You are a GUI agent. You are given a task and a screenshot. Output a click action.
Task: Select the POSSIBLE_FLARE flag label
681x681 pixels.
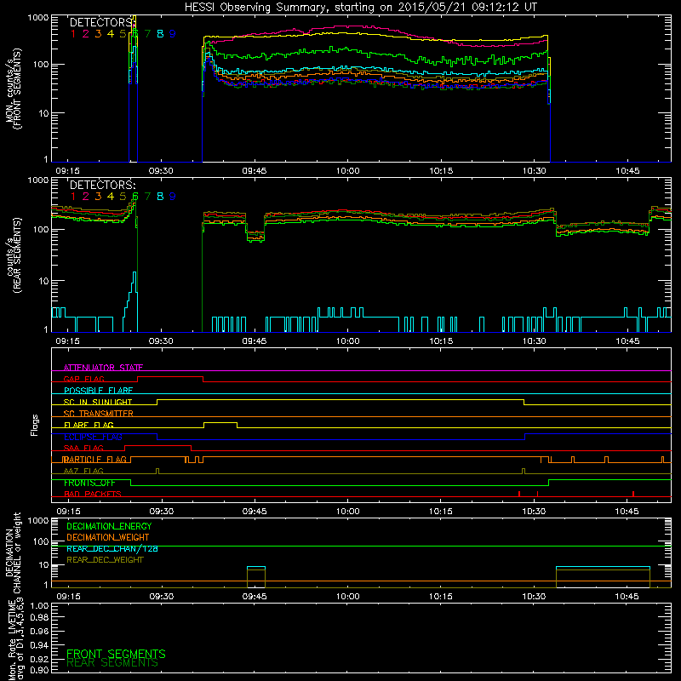pos(98,391)
